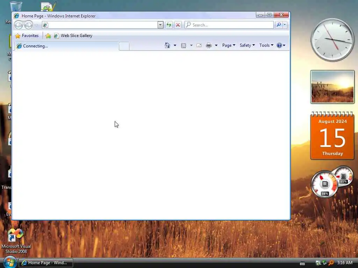Image resolution: width=358 pixels, height=268 pixels.
Task: Minimize the Internet Explorer window
Action: 260,15
